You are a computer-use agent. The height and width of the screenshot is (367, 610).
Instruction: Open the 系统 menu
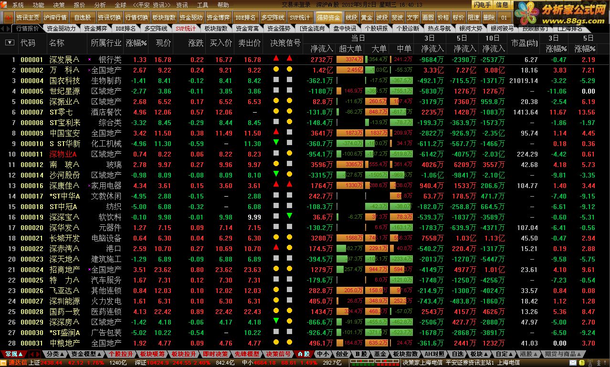pyautogui.click(x=18, y=5)
